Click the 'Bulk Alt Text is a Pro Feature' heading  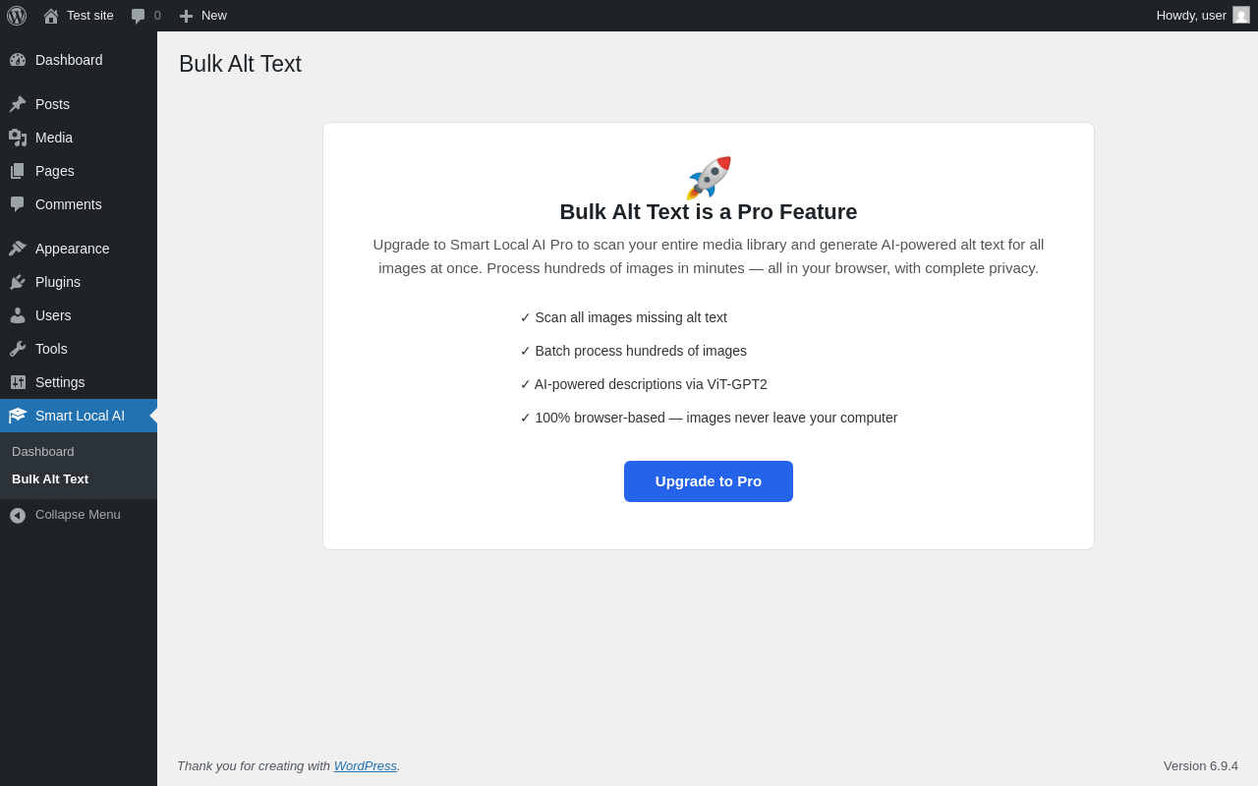tap(709, 212)
